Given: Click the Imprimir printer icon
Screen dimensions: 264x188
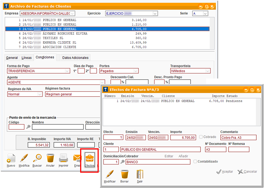Looking at the screenshot, I should point(63,159).
